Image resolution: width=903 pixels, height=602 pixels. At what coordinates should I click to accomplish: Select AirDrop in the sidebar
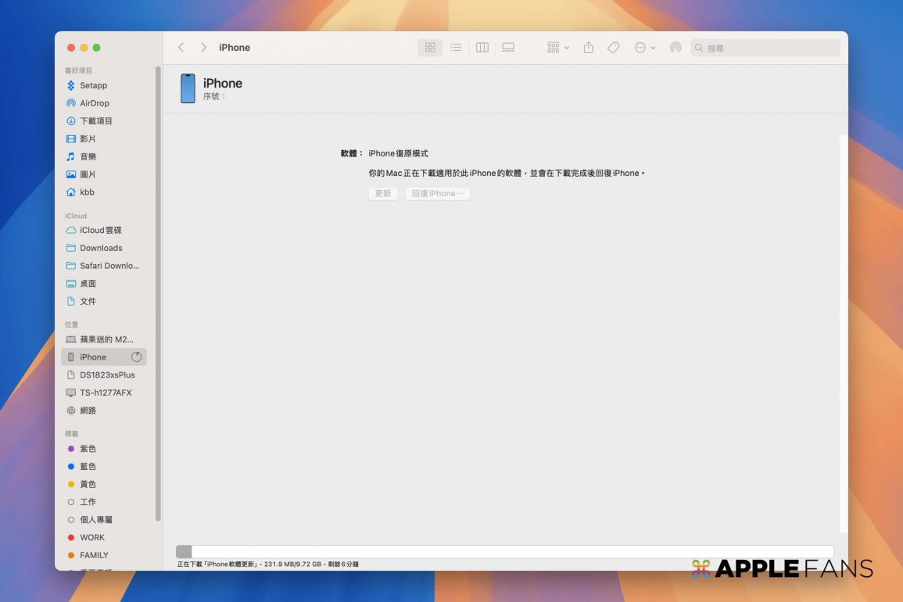pyautogui.click(x=94, y=103)
